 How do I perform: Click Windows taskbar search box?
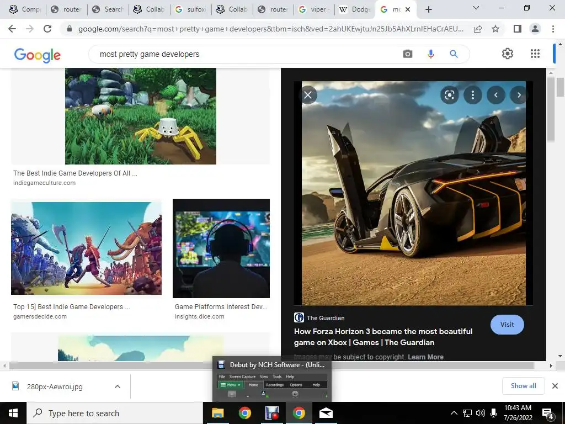point(115,413)
